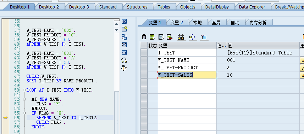Viewport: 304px width, 134px height.
Task: Click the close tool icon beside the source editor
Action: click(124, 21)
